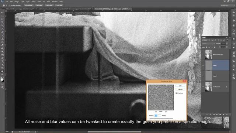Select the Pen tool
Viewport: 236px width, 133px height.
click(x=2, y=58)
